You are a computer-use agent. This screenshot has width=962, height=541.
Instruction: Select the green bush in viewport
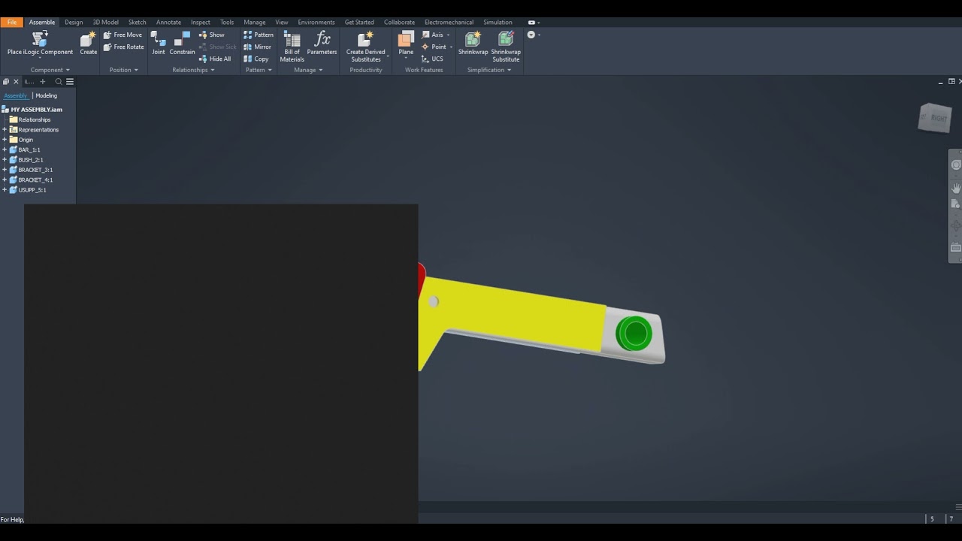[634, 334]
